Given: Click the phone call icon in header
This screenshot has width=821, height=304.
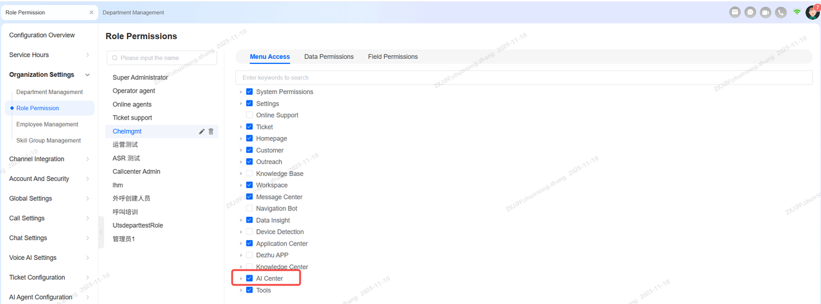Looking at the screenshot, I should click(x=781, y=12).
